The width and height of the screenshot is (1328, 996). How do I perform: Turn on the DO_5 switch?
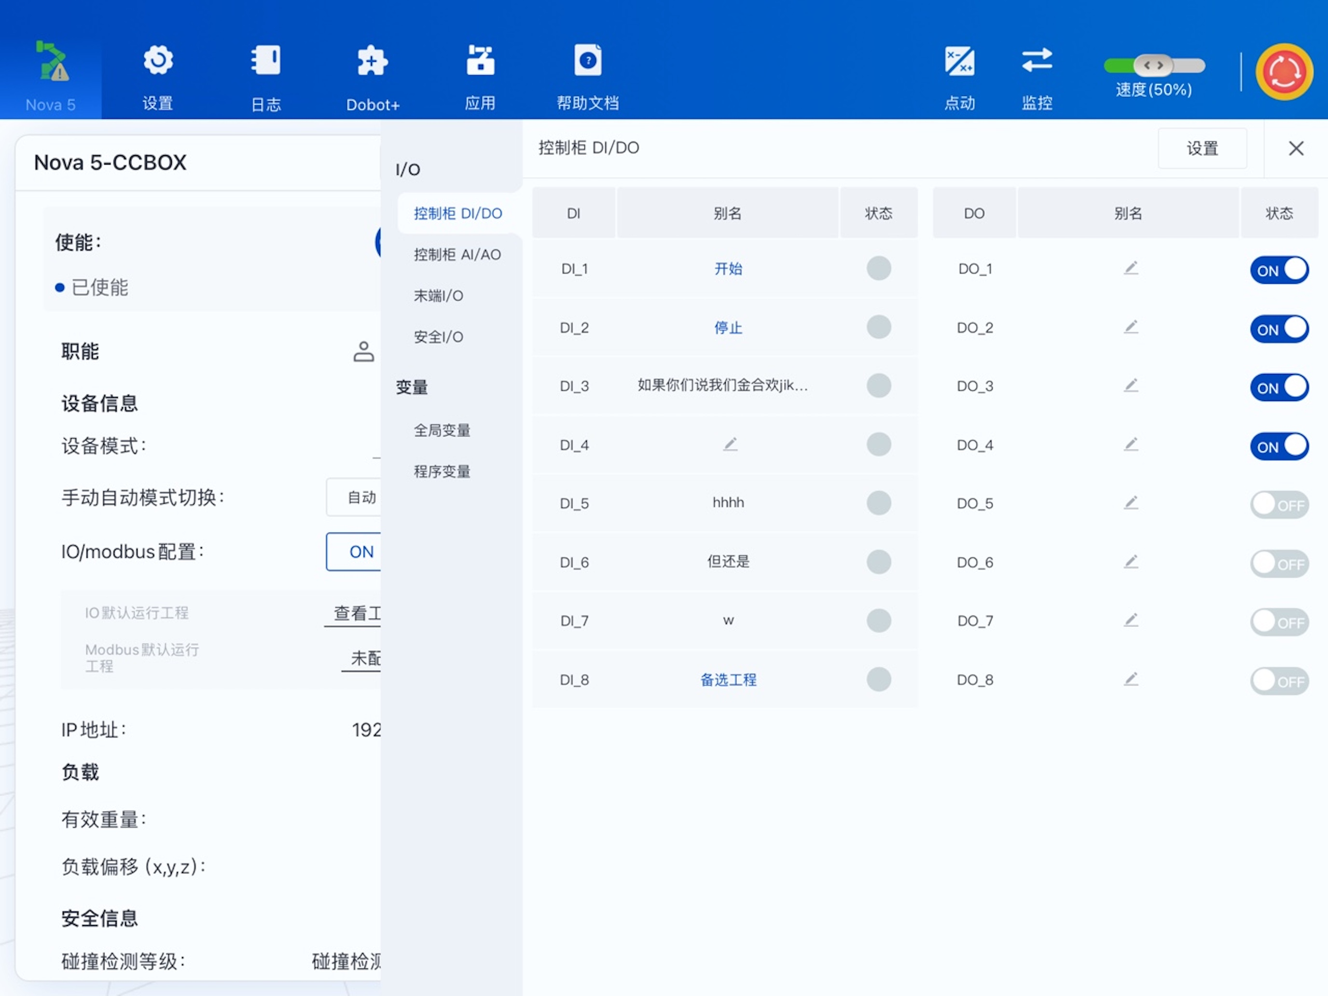tap(1279, 505)
